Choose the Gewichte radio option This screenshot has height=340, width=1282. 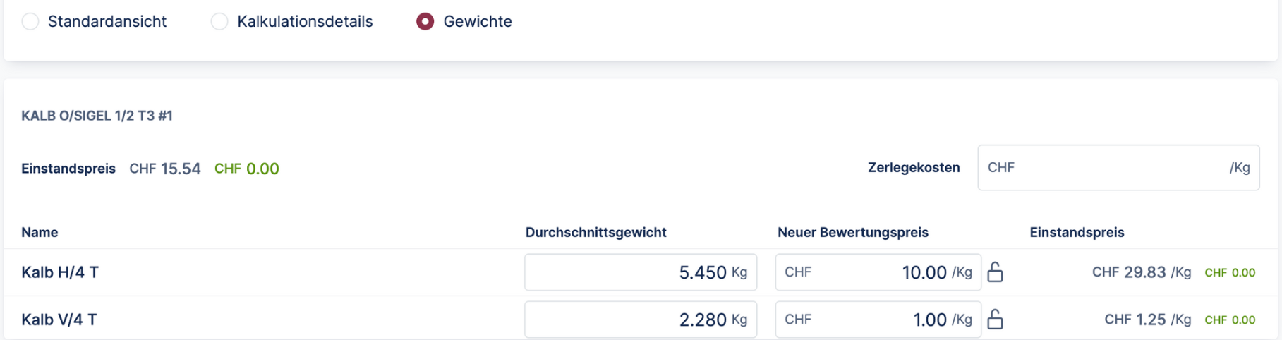click(x=425, y=22)
